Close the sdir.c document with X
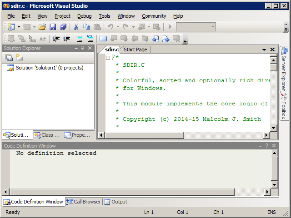Viewport: 291px width, 218px height. tap(272, 50)
